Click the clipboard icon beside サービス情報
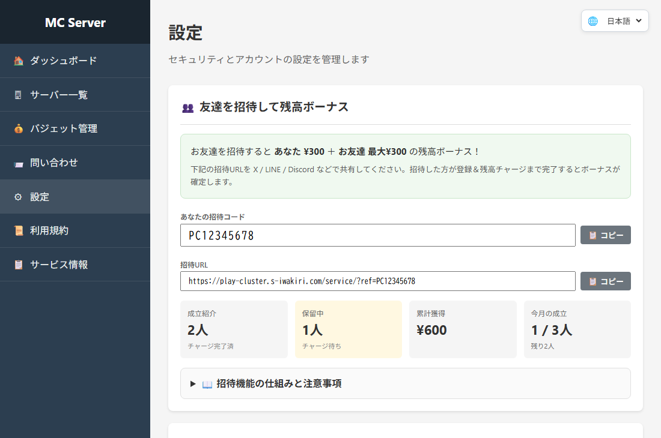This screenshot has height=438, width=661. click(x=19, y=265)
